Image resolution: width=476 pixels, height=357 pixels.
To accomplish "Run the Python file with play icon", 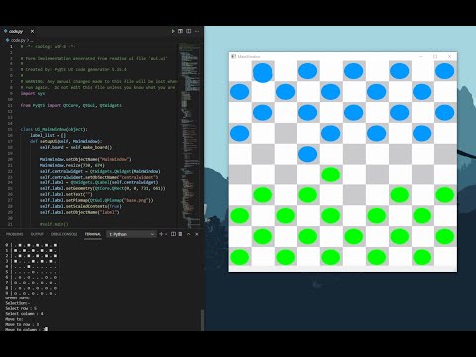I will 173,31.
